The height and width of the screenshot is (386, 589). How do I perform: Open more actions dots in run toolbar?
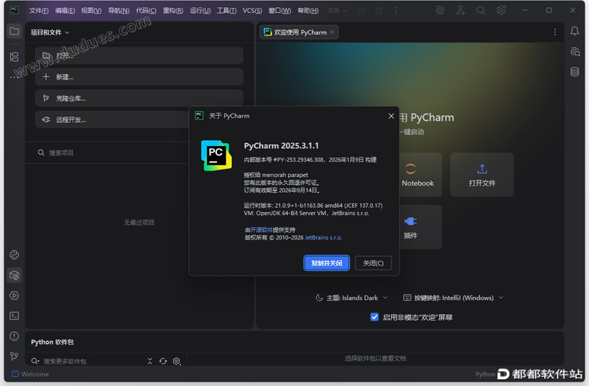pyautogui.click(x=396, y=11)
